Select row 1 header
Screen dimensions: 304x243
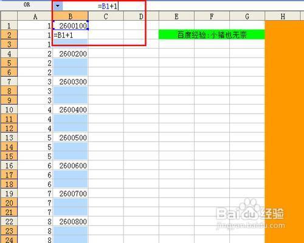[x=9, y=26]
